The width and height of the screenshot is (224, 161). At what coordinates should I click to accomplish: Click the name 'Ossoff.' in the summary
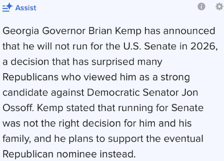(x=18, y=108)
